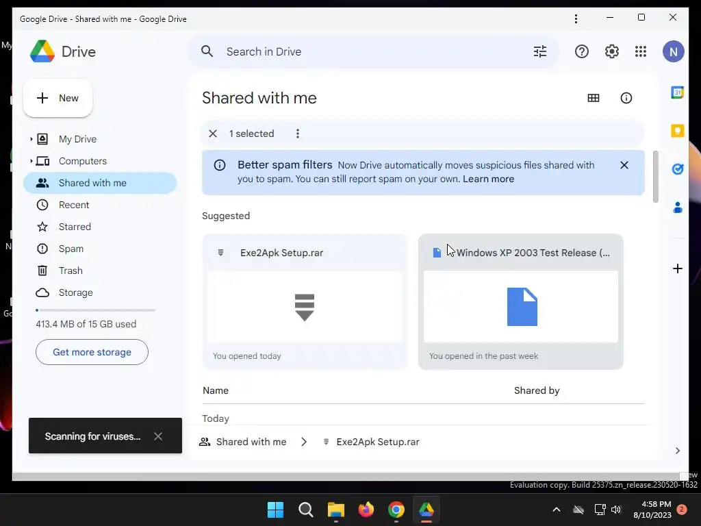The width and height of the screenshot is (701, 526).
Task: Open Storage overview
Action: 75,292
